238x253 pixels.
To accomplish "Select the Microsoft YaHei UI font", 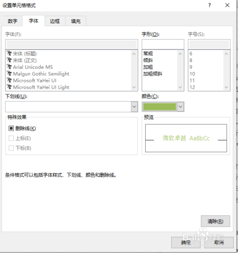I will pyautogui.click(x=35, y=81).
